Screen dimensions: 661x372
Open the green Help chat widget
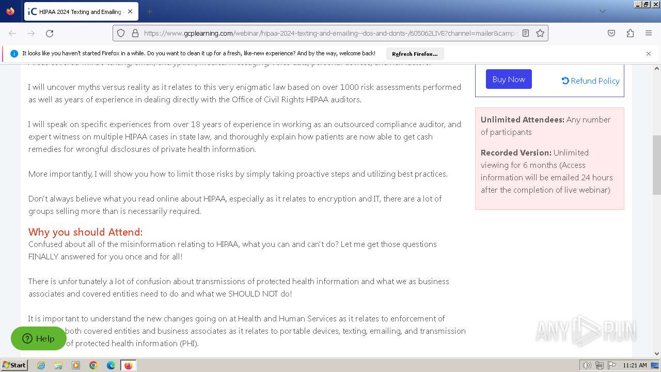pyautogui.click(x=39, y=338)
